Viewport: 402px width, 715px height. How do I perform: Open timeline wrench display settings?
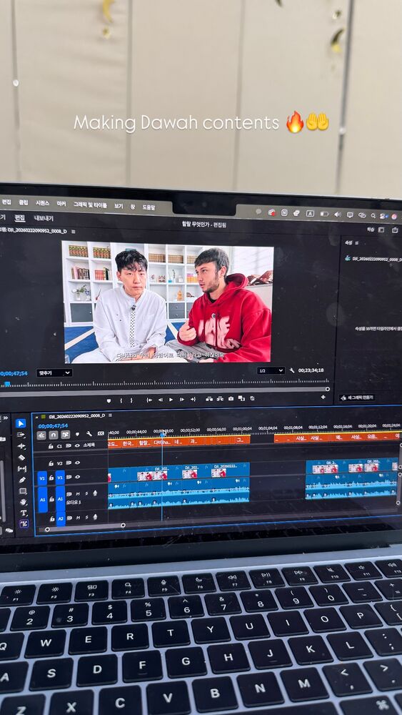pos(89,434)
